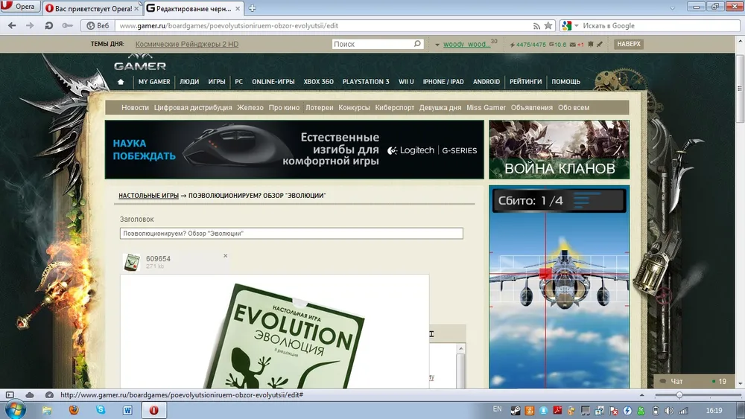Open the "НАСТОЛЬНЫЕ ИГРЫ" breadcrumb link

point(148,196)
